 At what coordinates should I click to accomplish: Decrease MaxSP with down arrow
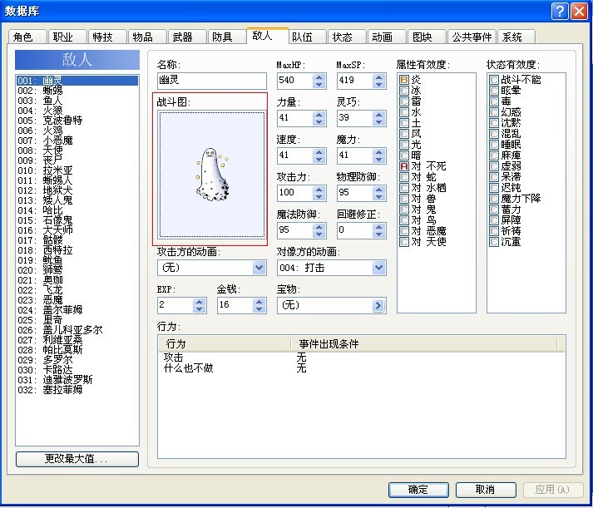[378, 84]
